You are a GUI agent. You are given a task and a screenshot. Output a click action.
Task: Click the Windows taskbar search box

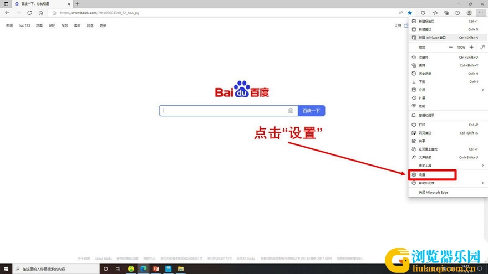56,268
